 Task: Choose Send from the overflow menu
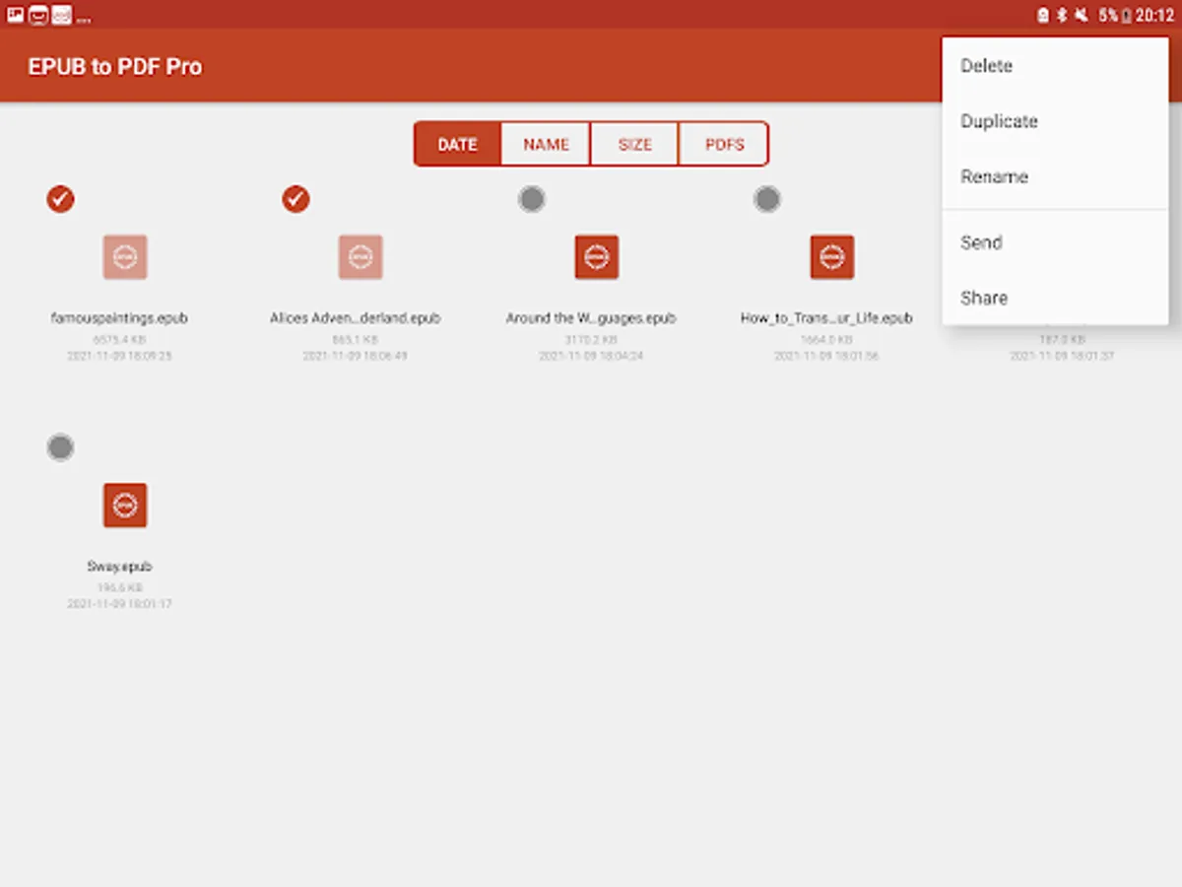(x=1055, y=242)
